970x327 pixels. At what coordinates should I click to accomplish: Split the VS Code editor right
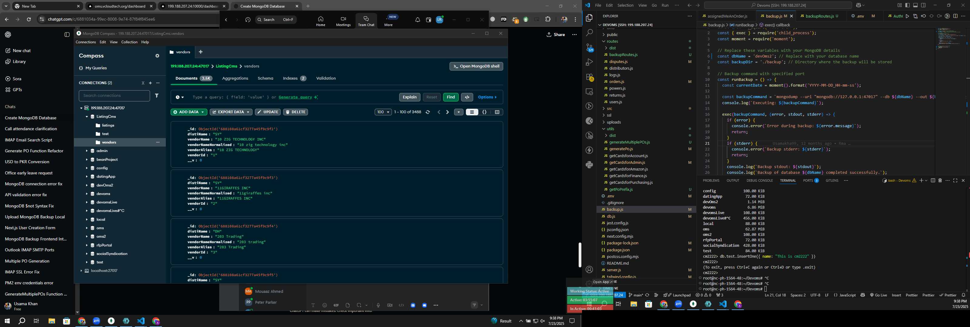coord(955,16)
